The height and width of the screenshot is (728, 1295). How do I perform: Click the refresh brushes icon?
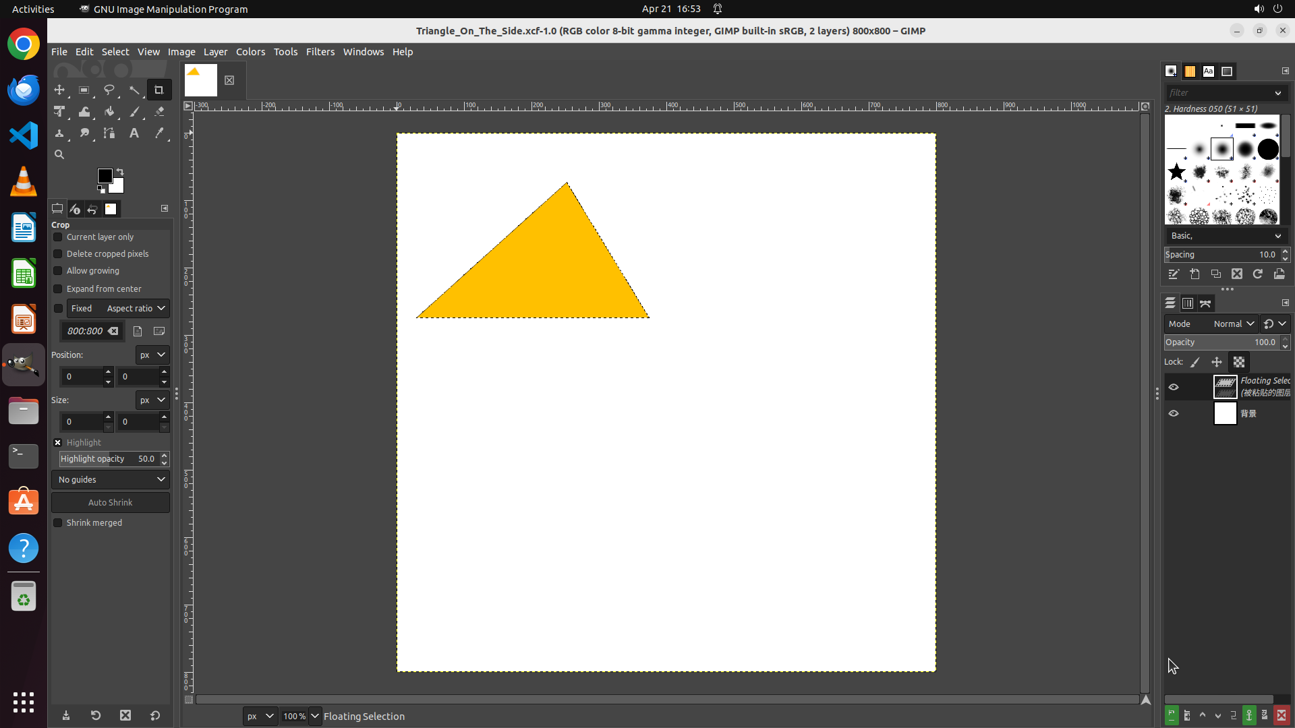(x=1258, y=274)
